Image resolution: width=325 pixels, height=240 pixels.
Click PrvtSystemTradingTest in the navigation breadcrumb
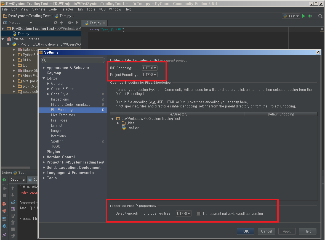click(27, 16)
